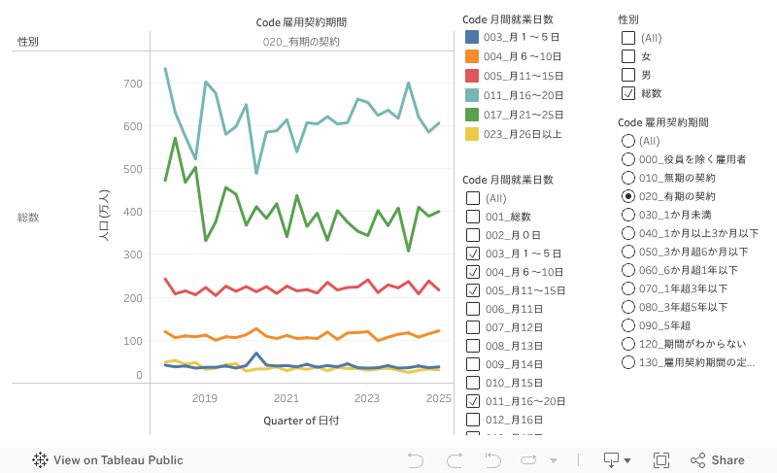
Task: Choose the 090_5年超 contract period
Action: [x=627, y=325]
